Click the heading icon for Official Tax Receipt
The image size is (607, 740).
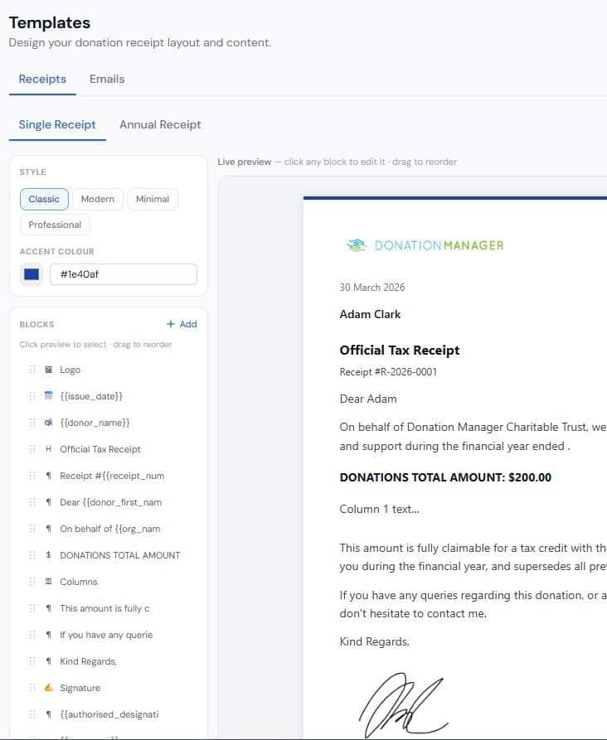pyautogui.click(x=49, y=449)
